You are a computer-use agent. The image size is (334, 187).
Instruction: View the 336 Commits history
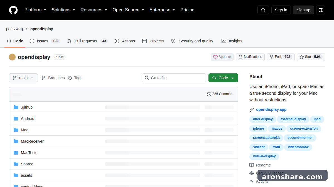[219, 94]
